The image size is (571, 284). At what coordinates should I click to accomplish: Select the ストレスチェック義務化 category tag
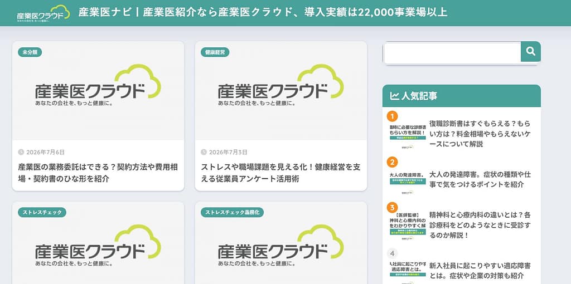233,212
